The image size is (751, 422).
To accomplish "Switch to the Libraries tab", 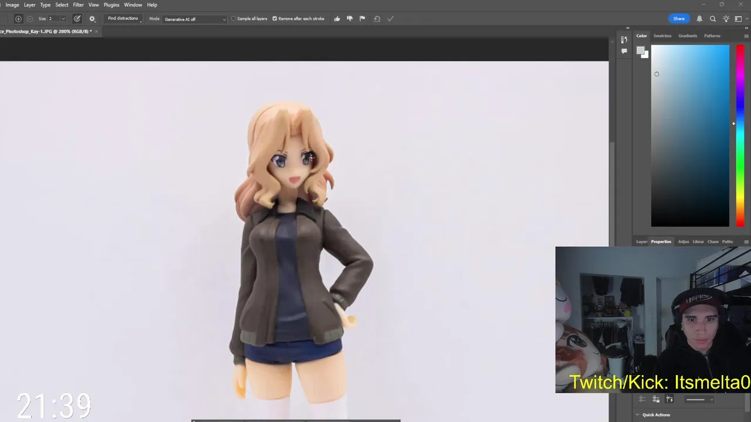I will pyautogui.click(x=698, y=241).
